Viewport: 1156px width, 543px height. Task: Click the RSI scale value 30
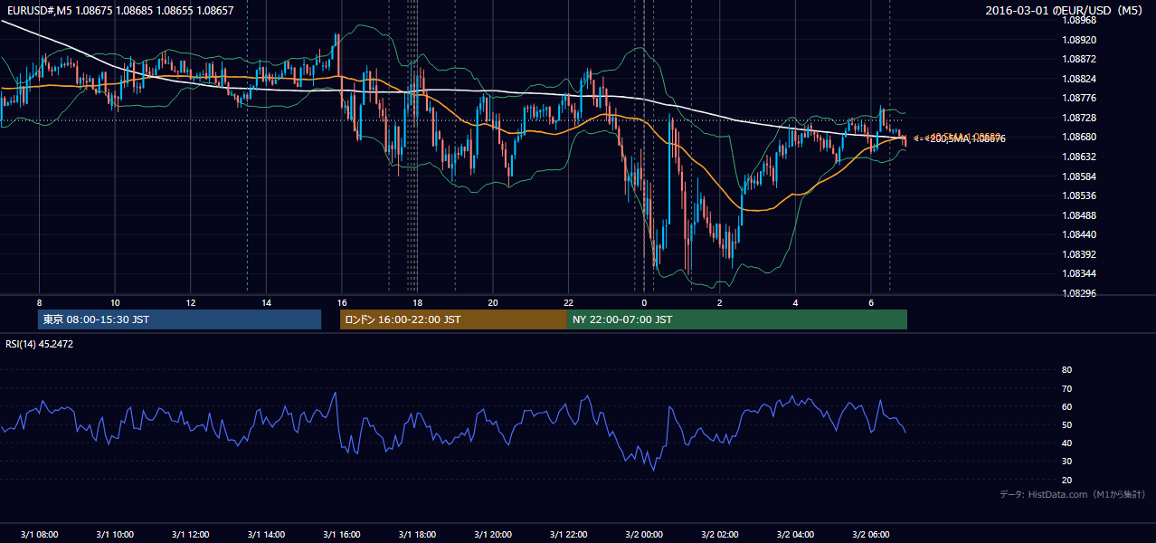(1066, 462)
